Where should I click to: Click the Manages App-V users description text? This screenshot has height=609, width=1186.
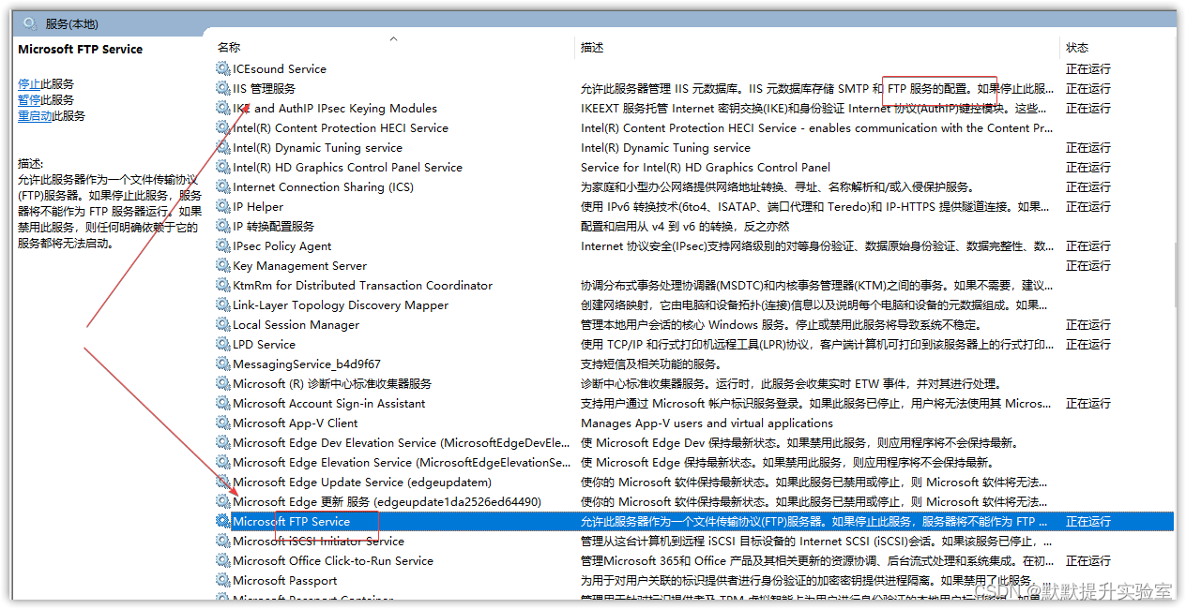click(x=707, y=423)
